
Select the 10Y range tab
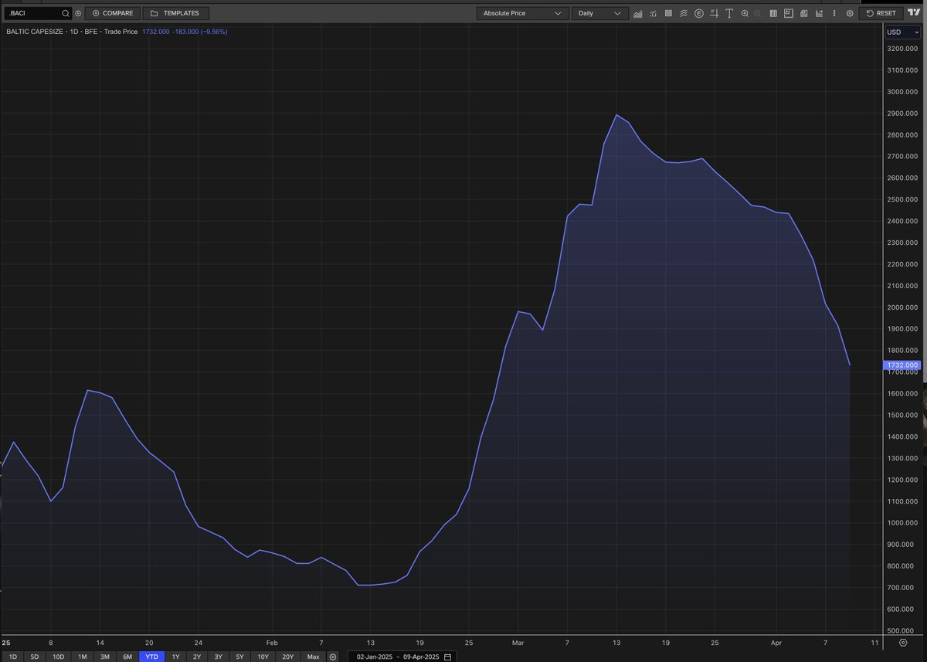(x=263, y=657)
